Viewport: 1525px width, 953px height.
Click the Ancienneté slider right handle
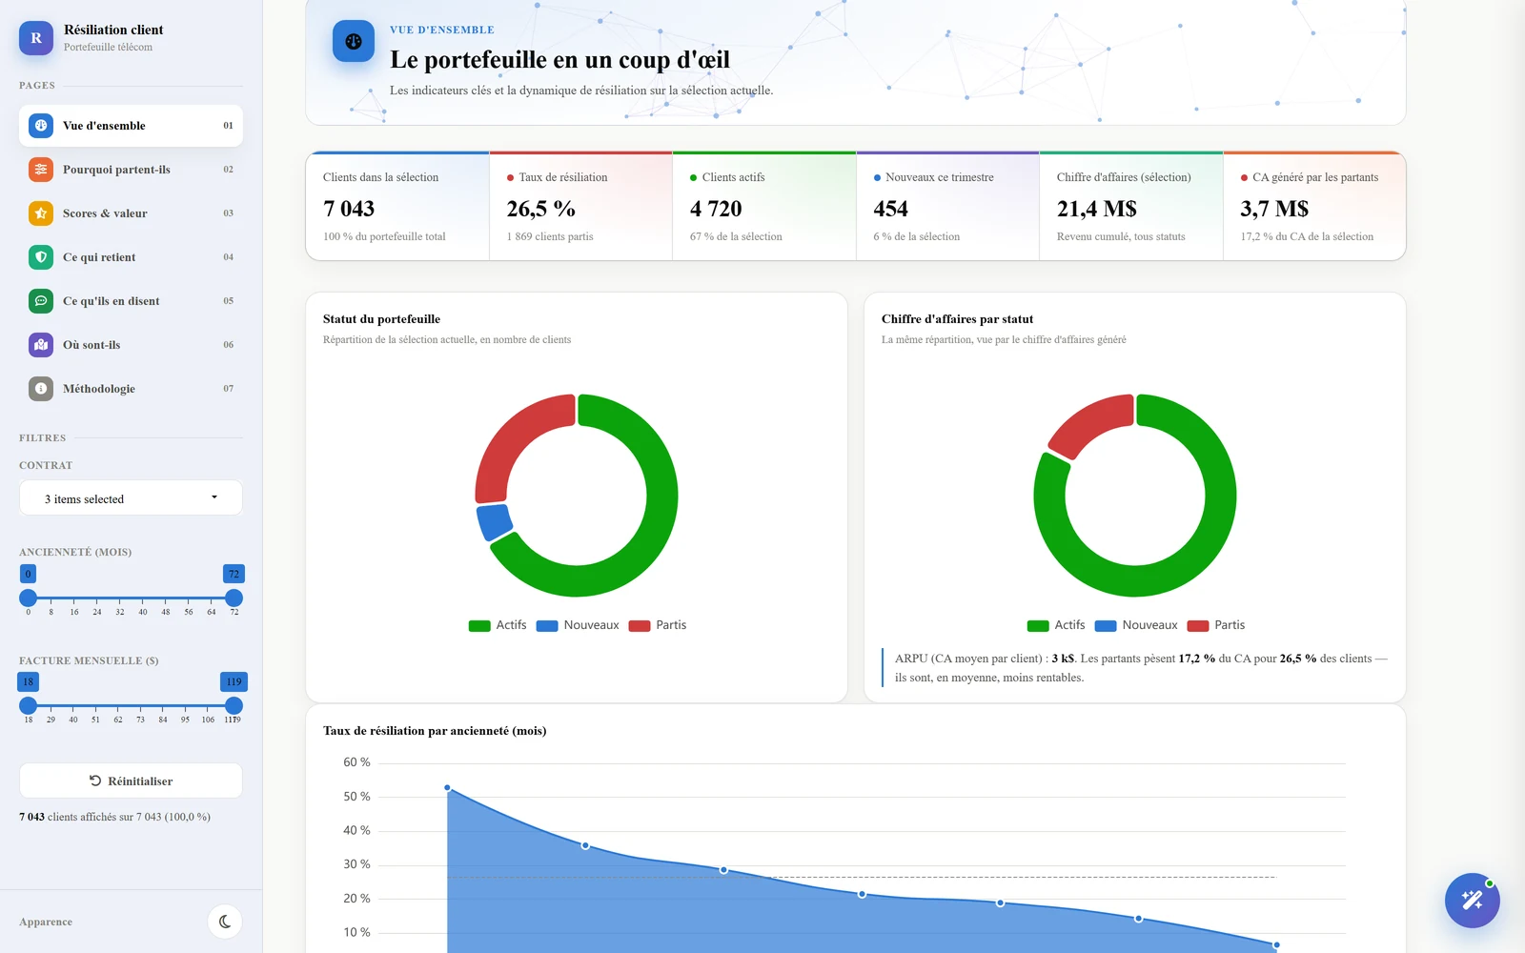click(234, 598)
